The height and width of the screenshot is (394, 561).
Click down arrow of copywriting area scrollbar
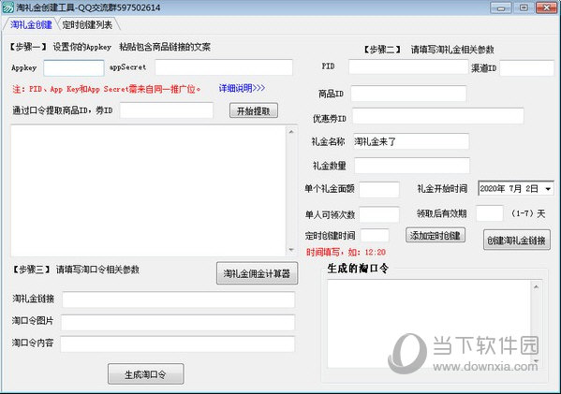click(x=291, y=250)
